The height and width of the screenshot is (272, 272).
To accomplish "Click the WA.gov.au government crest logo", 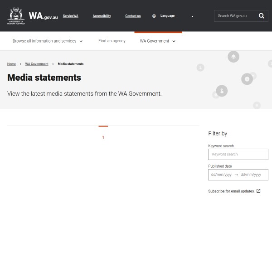I will click(x=16, y=16).
